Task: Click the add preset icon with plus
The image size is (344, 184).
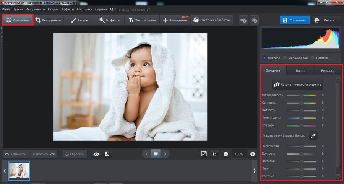Action: [x=243, y=20]
